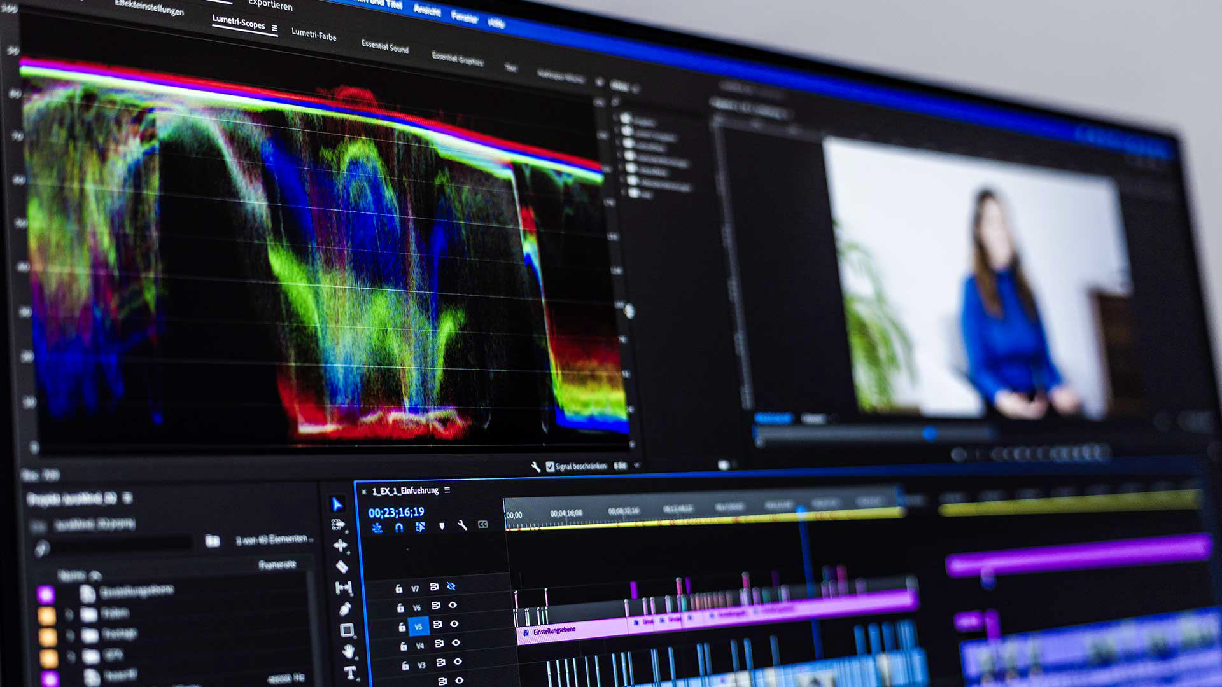Open Lumetri scopes settings wrench
Screen dimensions: 1222x687
(x=536, y=468)
